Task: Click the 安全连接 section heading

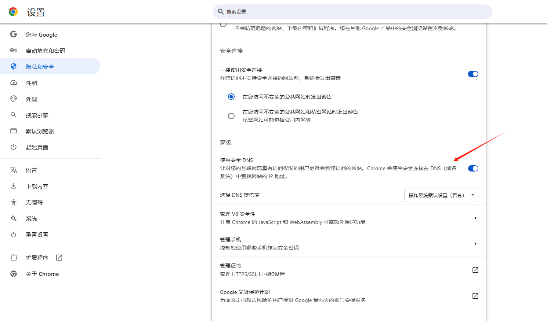Action: coord(231,51)
